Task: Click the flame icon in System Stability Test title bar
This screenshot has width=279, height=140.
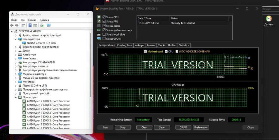Action: pos(97,9)
